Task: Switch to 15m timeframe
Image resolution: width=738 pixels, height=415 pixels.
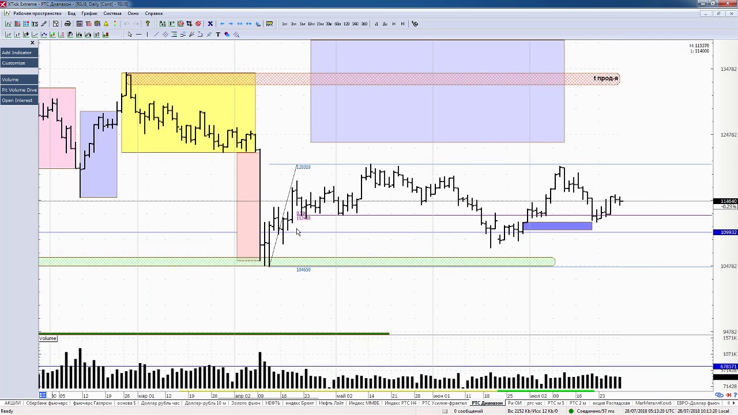Action: coord(320,24)
